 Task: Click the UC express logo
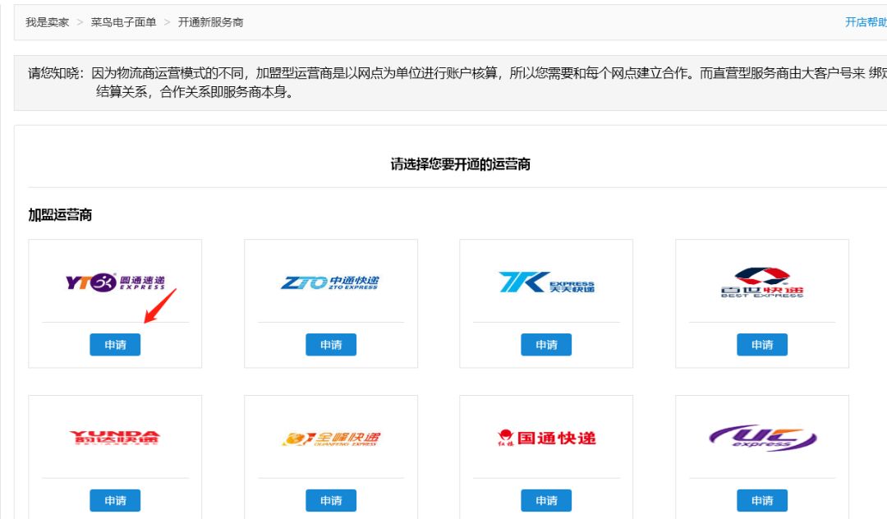tap(762, 439)
